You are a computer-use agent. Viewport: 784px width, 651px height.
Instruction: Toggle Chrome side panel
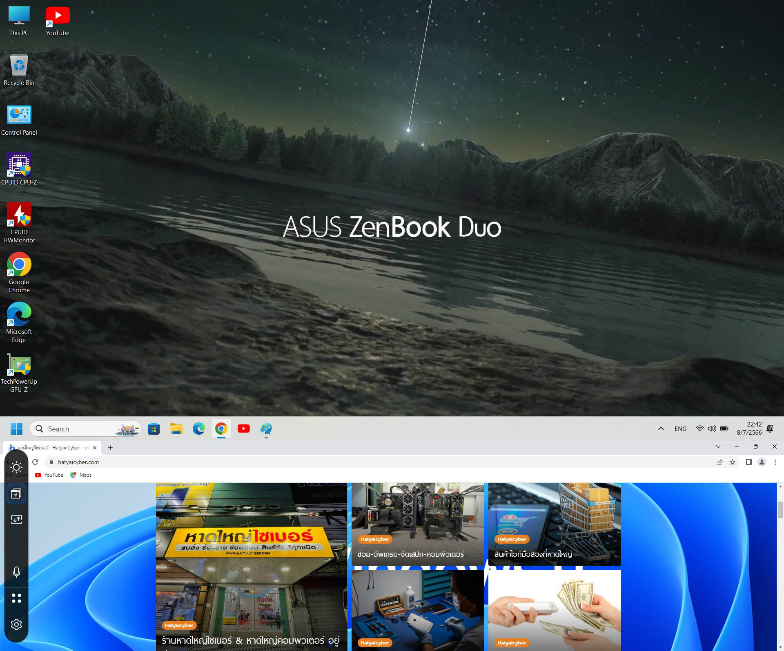tap(748, 462)
